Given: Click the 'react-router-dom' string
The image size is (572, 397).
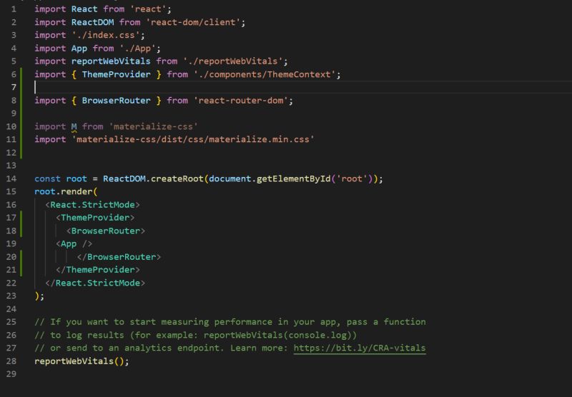Looking at the screenshot, I should tap(241, 101).
